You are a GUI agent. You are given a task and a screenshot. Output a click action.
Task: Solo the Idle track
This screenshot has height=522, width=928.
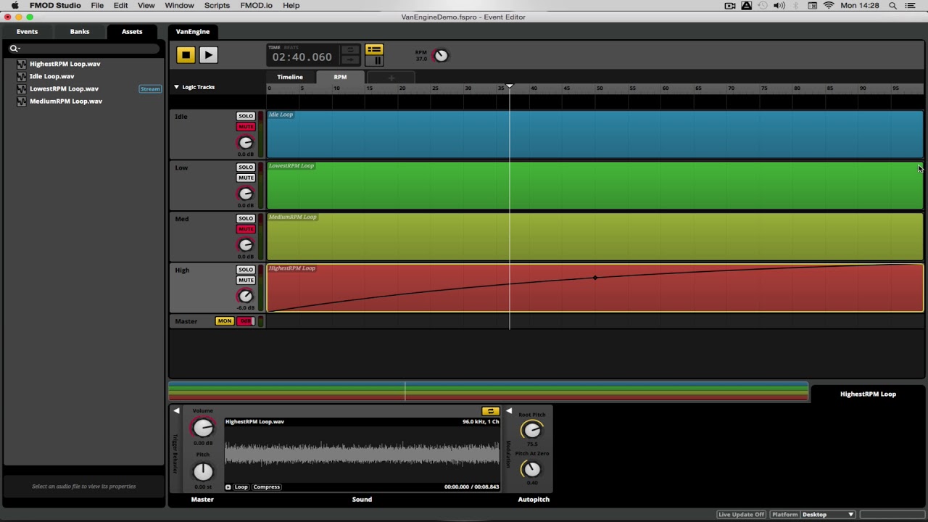coord(246,116)
